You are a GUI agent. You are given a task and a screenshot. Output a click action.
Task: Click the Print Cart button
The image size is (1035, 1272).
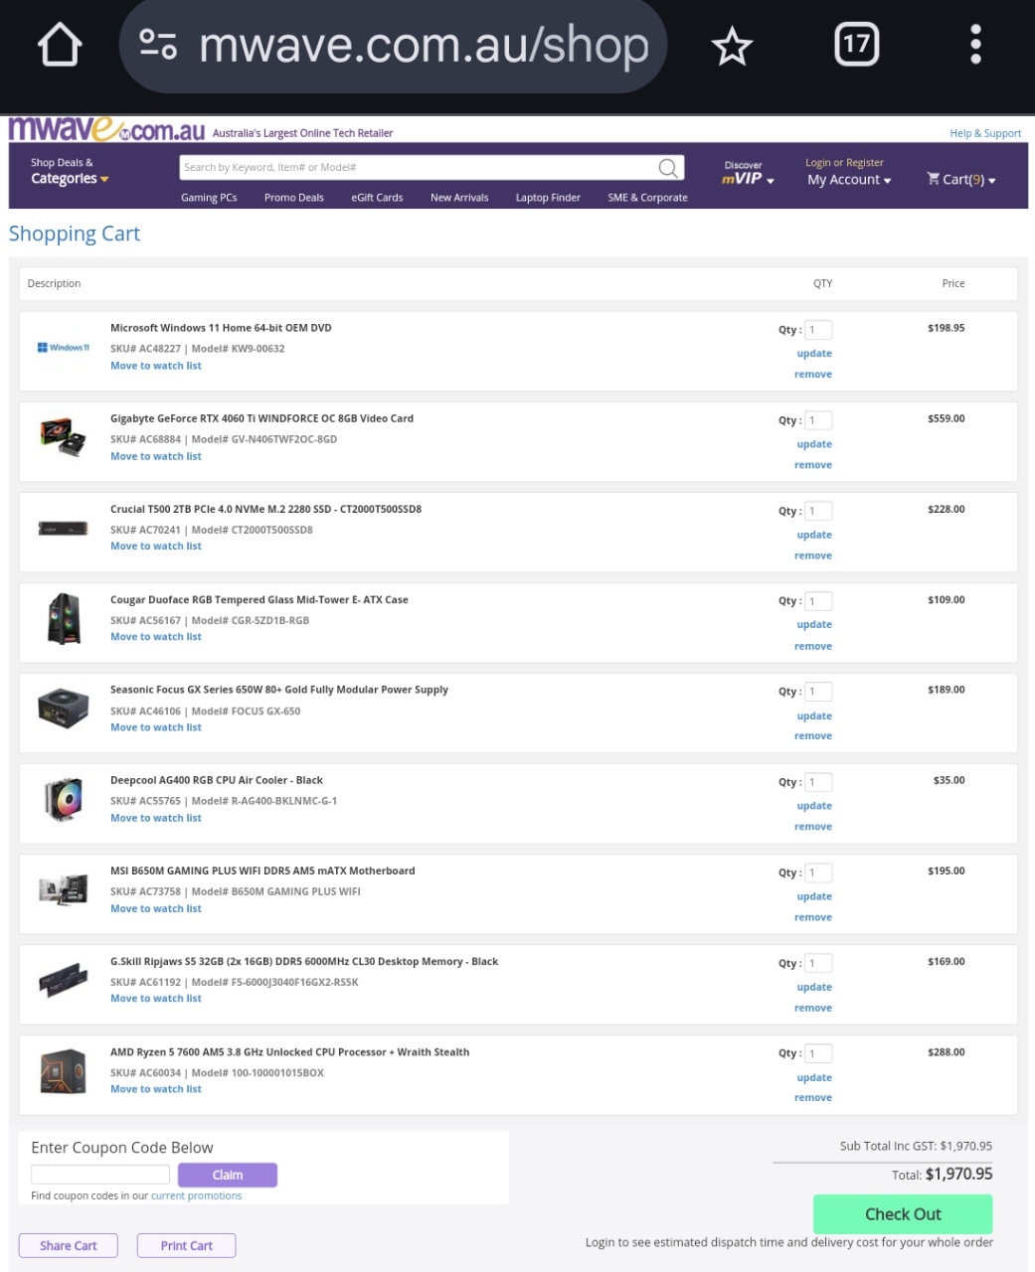click(187, 1245)
